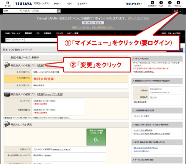Select the 動画配信 tab in black navbar
Screen dimensions: 186x164
point(29,33)
